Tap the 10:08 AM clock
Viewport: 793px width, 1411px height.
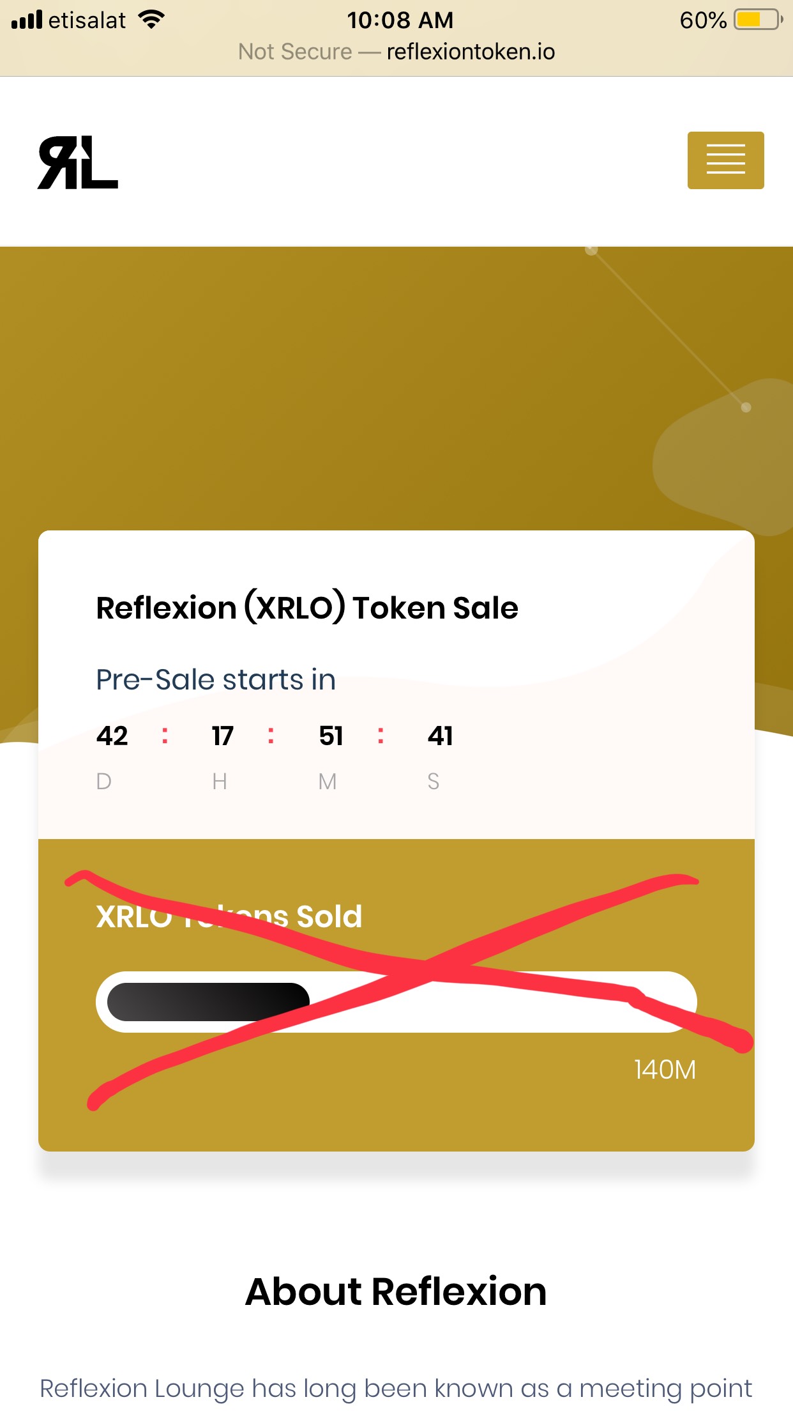[x=400, y=20]
